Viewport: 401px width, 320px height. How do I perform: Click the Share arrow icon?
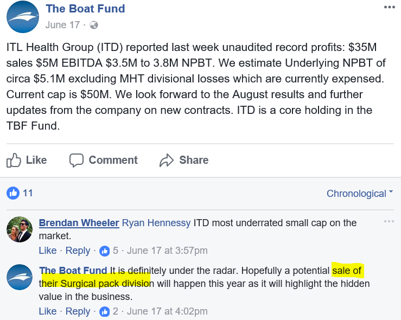click(167, 160)
